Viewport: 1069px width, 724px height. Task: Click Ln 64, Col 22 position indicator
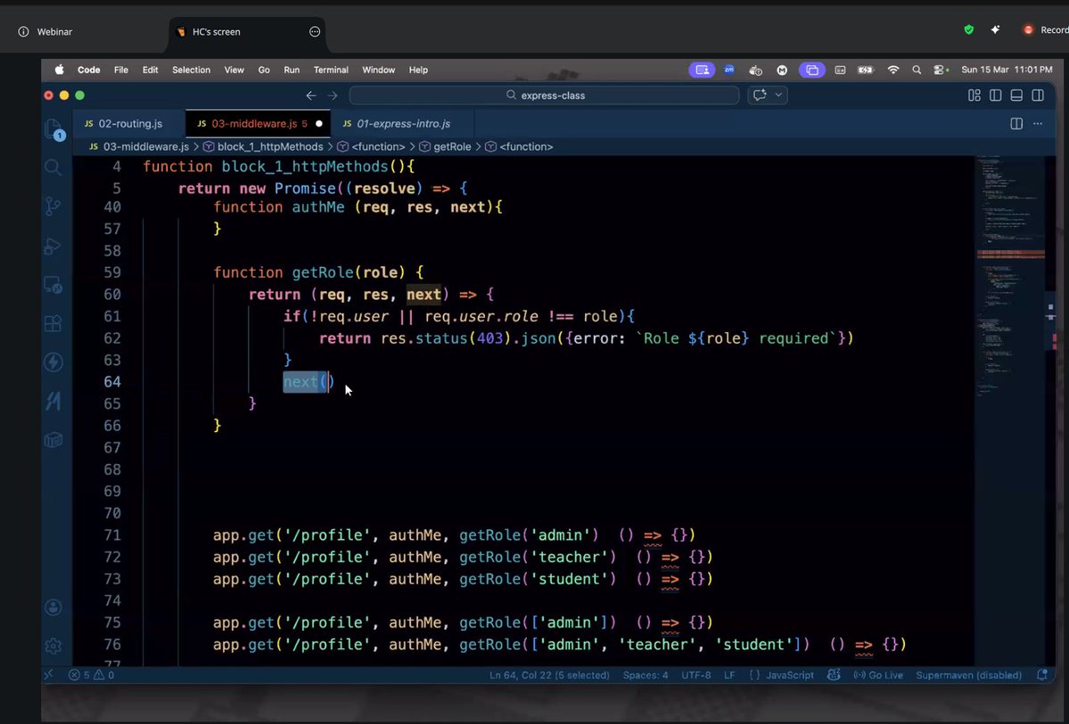click(x=549, y=675)
